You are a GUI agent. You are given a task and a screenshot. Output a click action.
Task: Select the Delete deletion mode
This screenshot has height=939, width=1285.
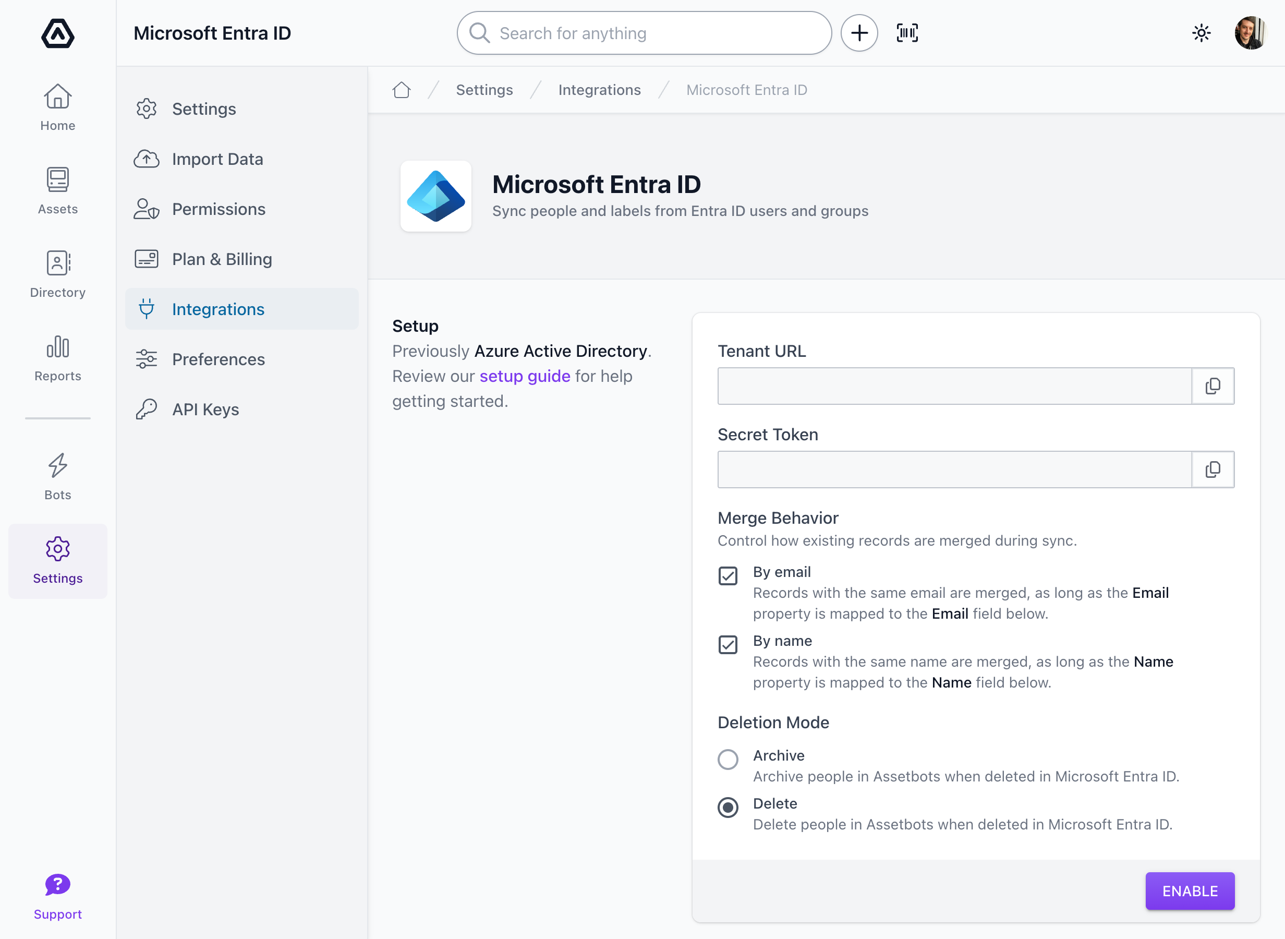[728, 807]
